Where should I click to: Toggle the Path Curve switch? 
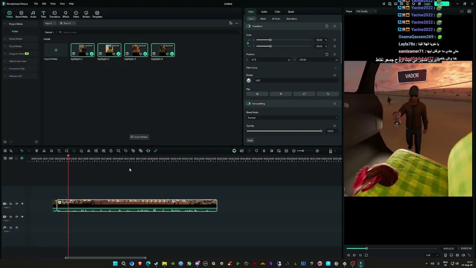point(336,68)
